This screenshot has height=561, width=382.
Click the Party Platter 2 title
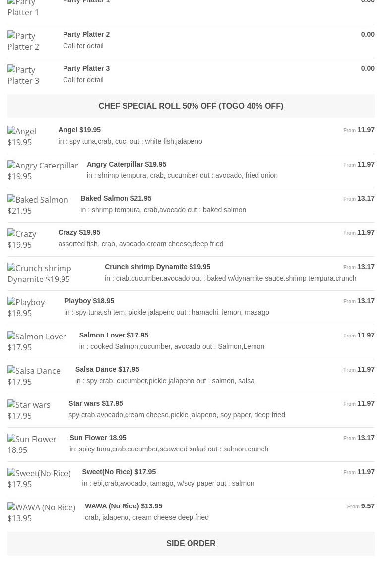point(86,34)
